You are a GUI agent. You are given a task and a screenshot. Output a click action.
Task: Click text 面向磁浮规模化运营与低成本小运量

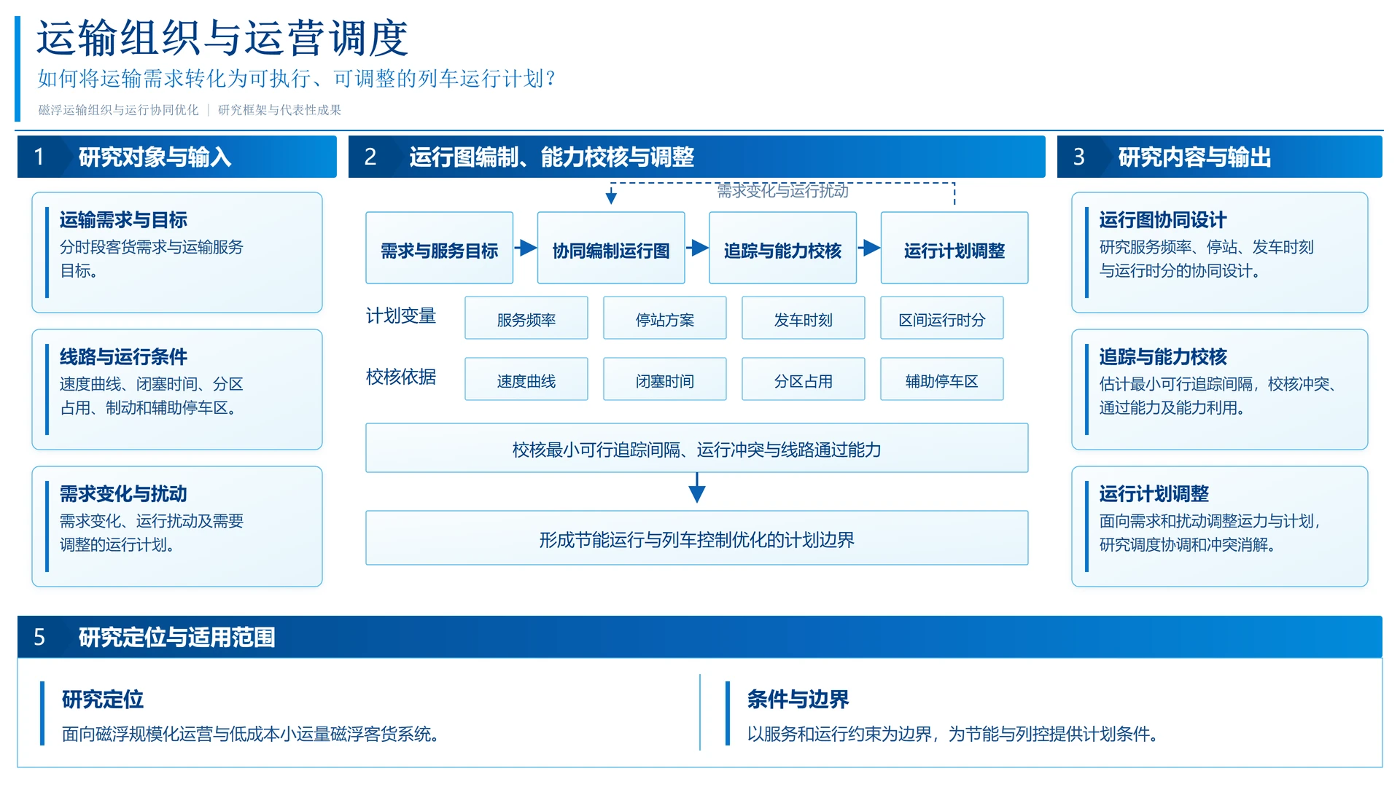click(x=250, y=734)
